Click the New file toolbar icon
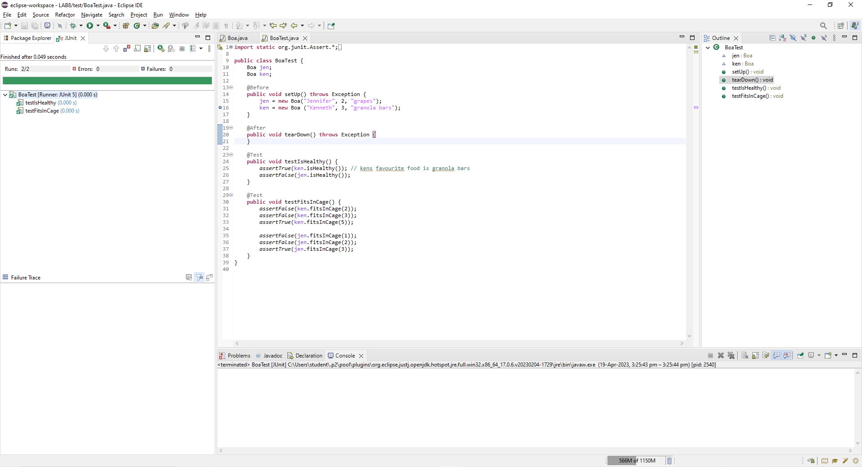862x467 pixels. point(8,26)
